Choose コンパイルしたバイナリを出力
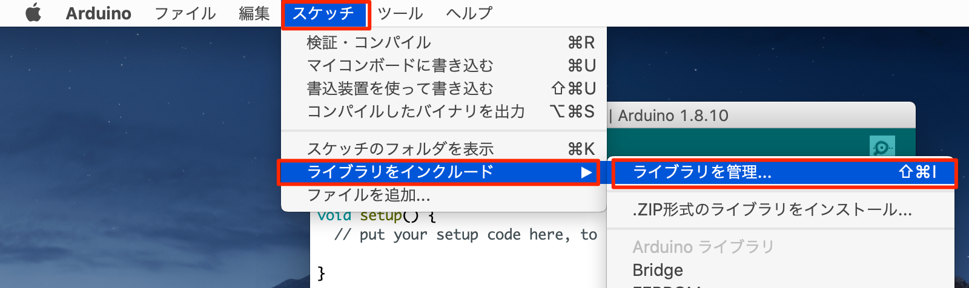The width and height of the screenshot is (969, 288). click(x=444, y=111)
